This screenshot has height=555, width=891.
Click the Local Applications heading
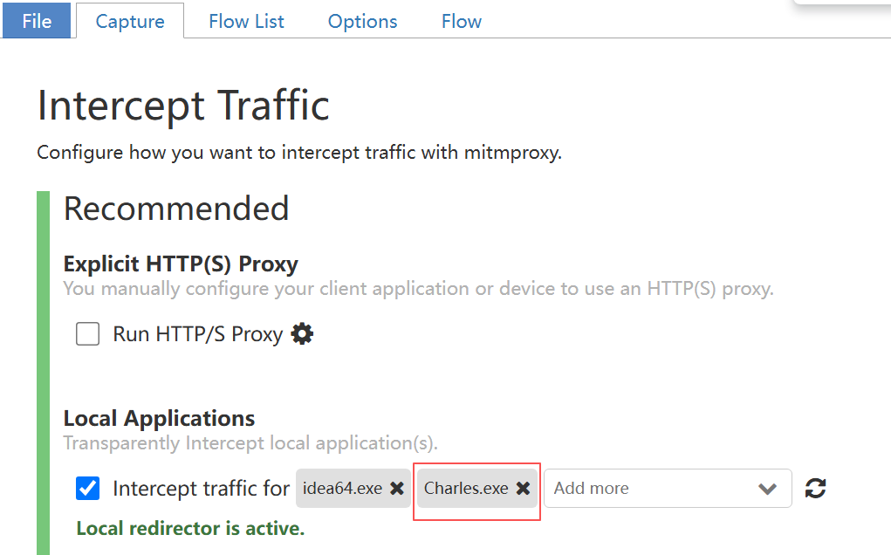[x=159, y=419]
